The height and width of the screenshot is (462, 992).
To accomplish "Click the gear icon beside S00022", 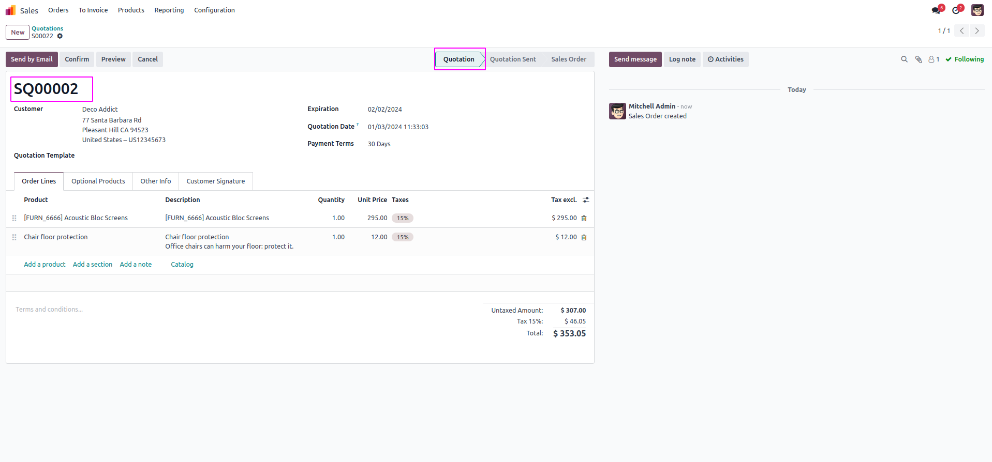I will (x=60, y=36).
